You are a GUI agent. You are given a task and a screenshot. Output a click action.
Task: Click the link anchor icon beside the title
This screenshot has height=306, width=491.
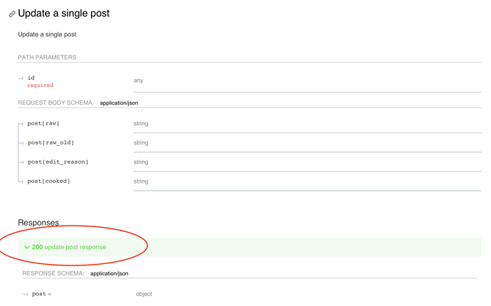tap(12, 14)
